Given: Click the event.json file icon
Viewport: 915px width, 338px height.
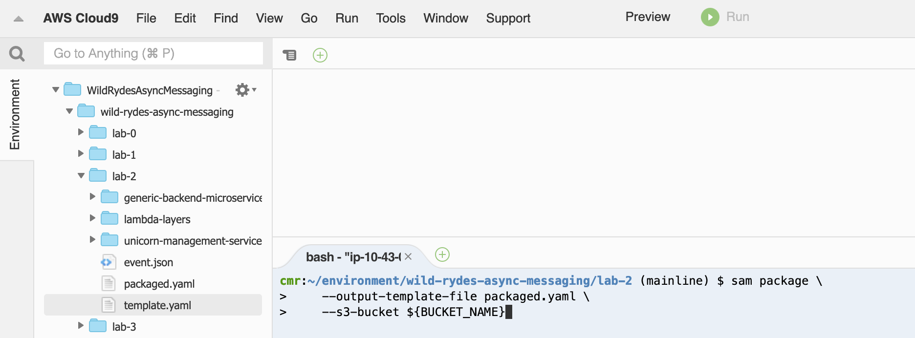Looking at the screenshot, I should coord(108,262).
